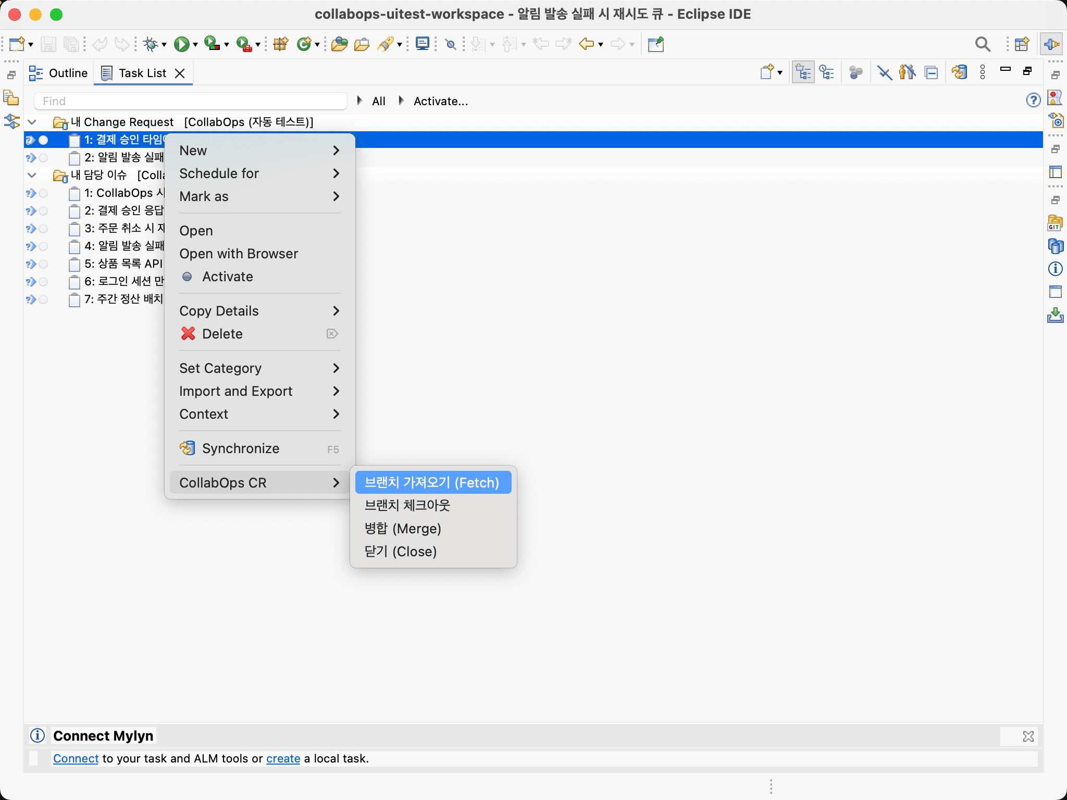Screen dimensions: 1067x800
Task: Click the Git Repositories icon in right trim
Action: 1055,223
